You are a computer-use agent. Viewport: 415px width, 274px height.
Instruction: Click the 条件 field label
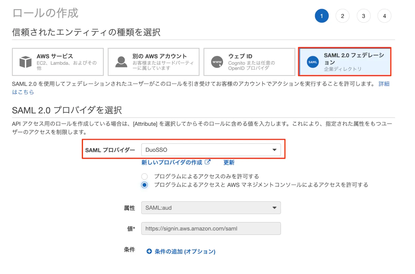(129, 250)
